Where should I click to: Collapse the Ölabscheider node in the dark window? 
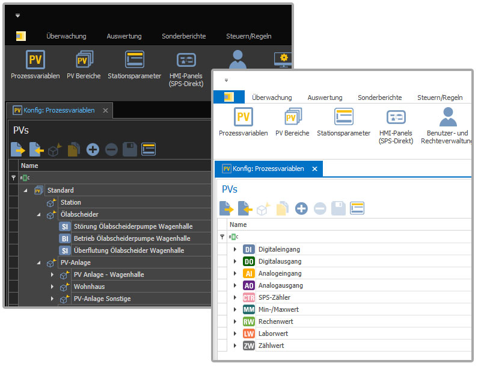[x=38, y=215]
